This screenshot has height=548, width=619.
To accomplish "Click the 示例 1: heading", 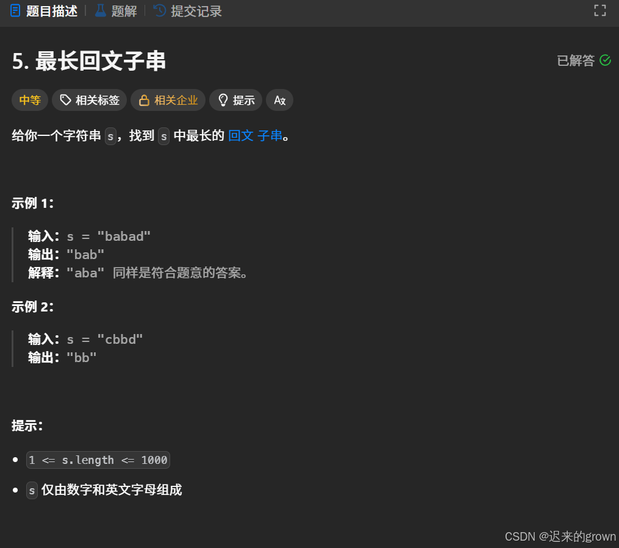I will 32,203.
